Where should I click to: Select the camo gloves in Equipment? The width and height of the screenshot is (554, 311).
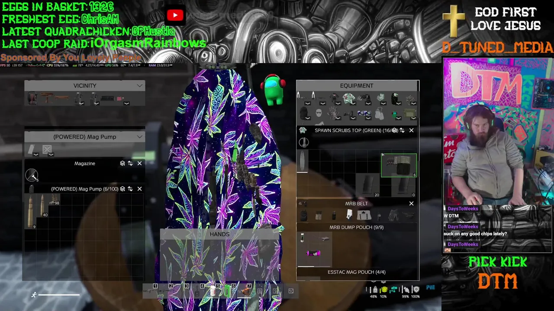(333, 114)
